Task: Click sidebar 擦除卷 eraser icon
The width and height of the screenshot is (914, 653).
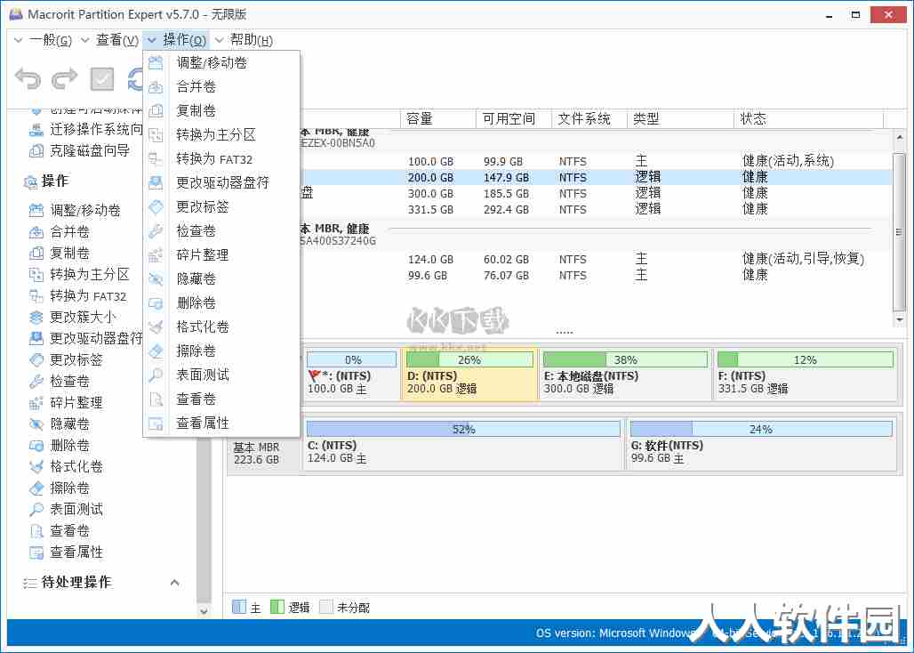Action: coord(36,488)
